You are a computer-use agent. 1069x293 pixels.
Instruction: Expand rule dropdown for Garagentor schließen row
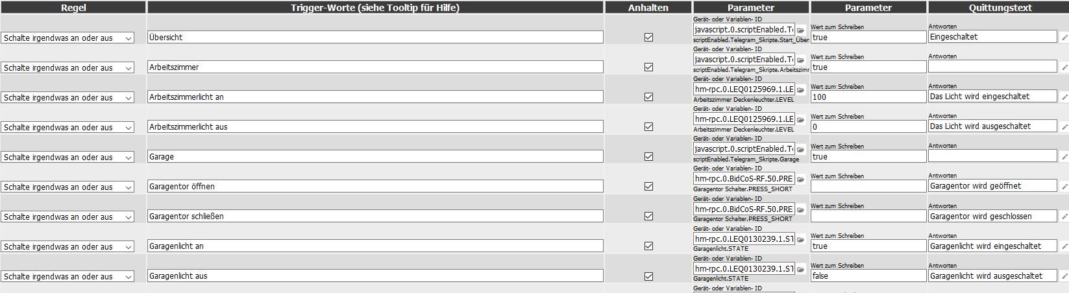point(68,217)
